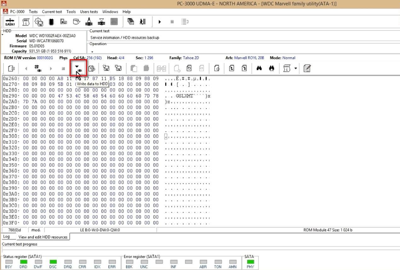The width and height of the screenshot is (400, 270).
Task: Click the running man exit icon
Action: [143, 22]
